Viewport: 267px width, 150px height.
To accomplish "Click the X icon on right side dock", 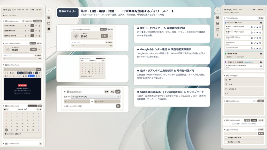I will pyautogui.click(x=217, y=35).
